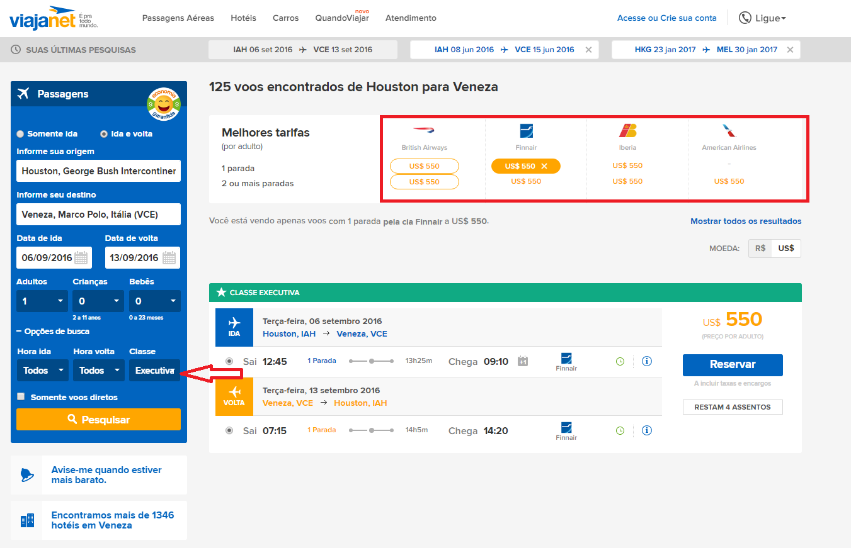Click the orange VOLTA plane badge
The height and width of the screenshot is (548, 851).
(x=234, y=396)
